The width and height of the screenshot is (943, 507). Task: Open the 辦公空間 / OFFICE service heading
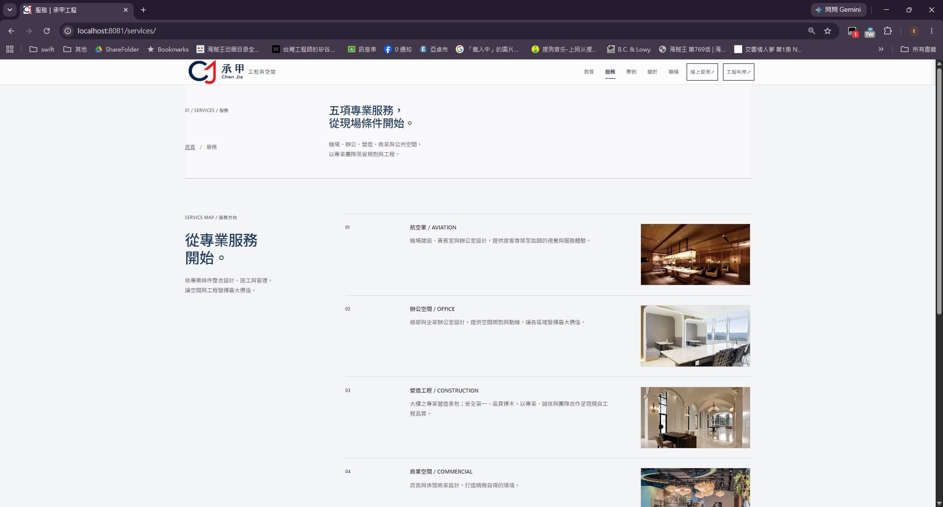tap(432, 309)
